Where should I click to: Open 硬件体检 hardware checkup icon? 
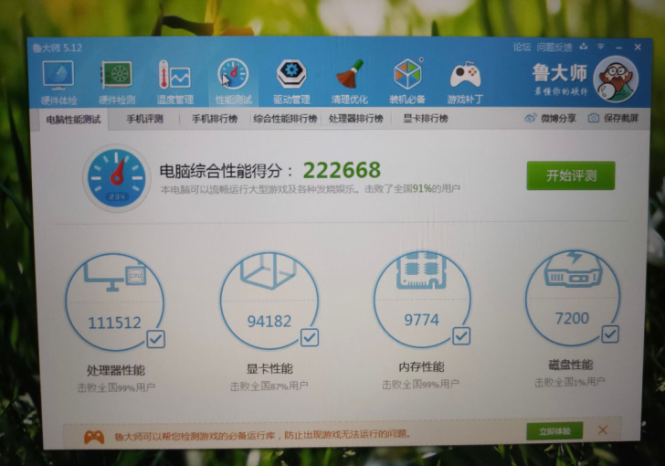click(x=58, y=75)
